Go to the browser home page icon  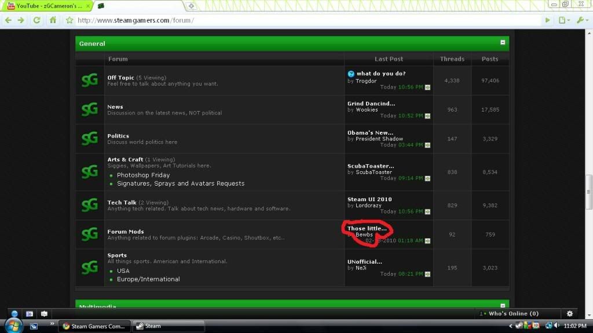click(x=53, y=20)
